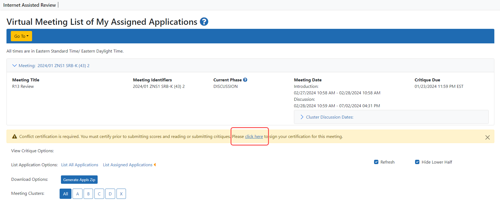Click the help icon beside page title
This screenshot has width=500, height=201.
point(204,22)
